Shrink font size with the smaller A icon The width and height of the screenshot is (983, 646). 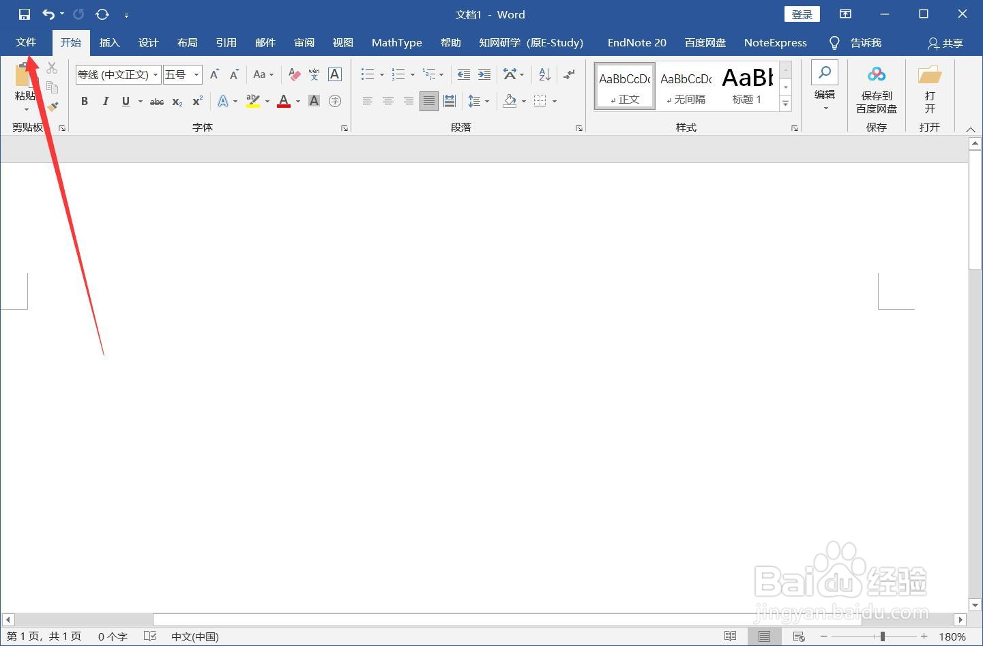tap(234, 74)
